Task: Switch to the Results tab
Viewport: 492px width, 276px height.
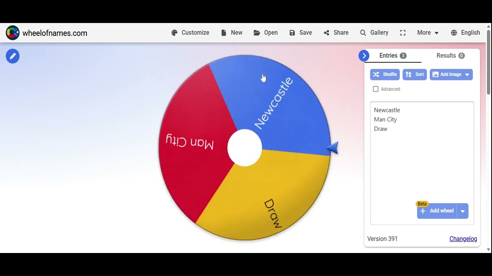Action: [450, 56]
